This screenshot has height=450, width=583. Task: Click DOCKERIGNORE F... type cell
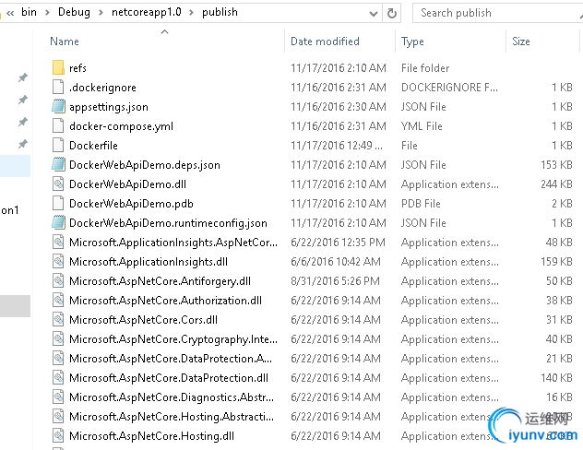(449, 88)
